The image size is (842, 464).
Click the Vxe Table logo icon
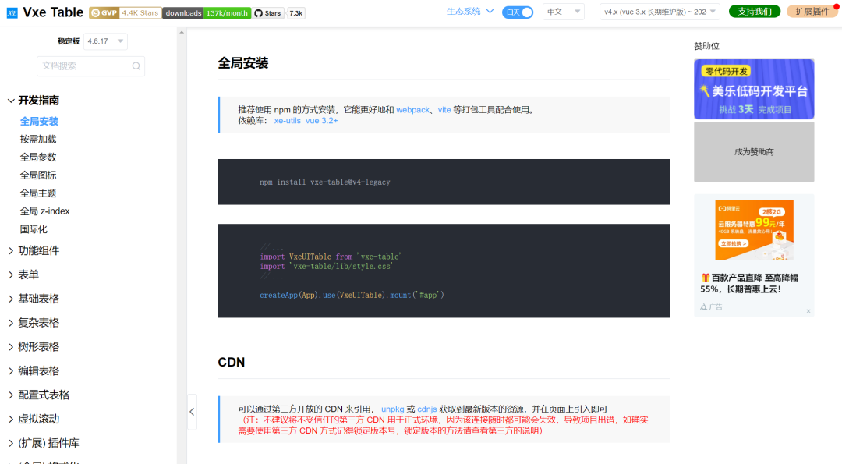(x=12, y=12)
